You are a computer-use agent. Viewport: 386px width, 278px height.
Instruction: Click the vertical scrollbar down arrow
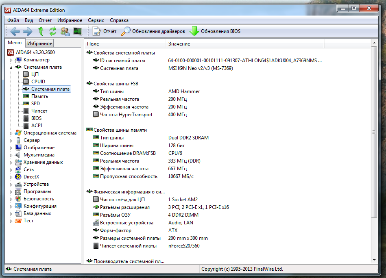click(x=374, y=260)
